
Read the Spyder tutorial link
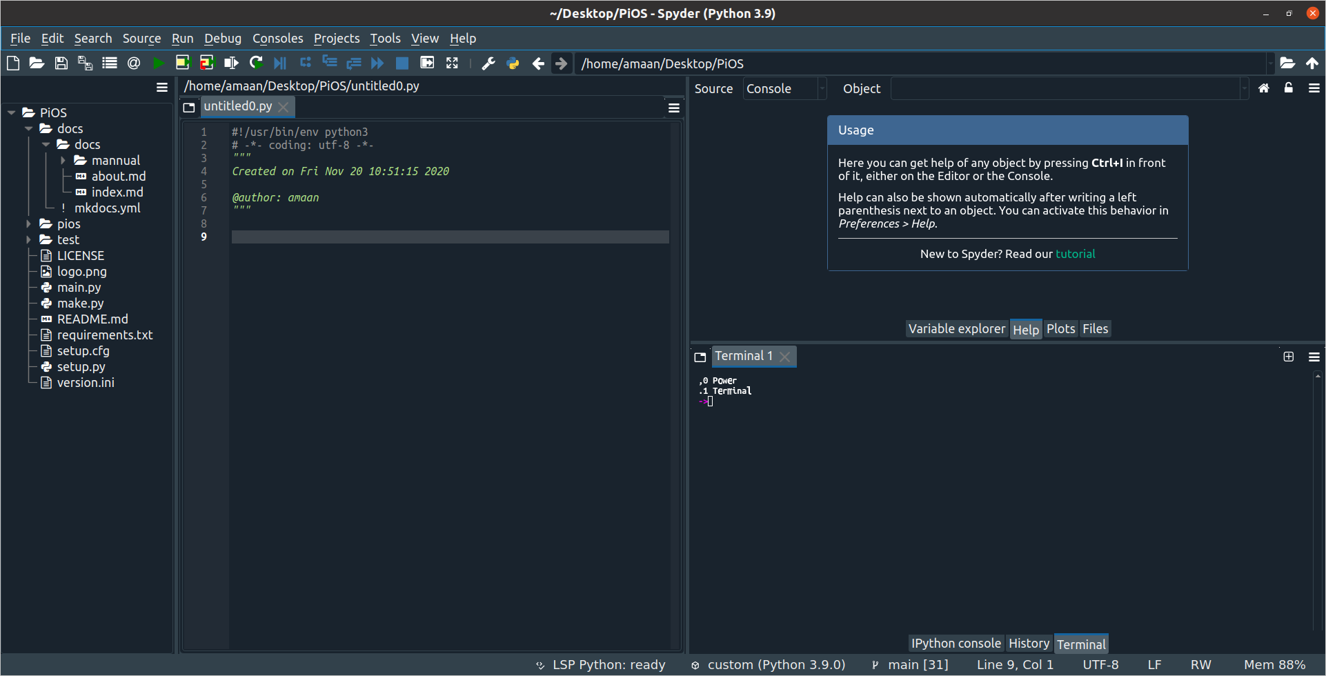[x=1075, y=253]
